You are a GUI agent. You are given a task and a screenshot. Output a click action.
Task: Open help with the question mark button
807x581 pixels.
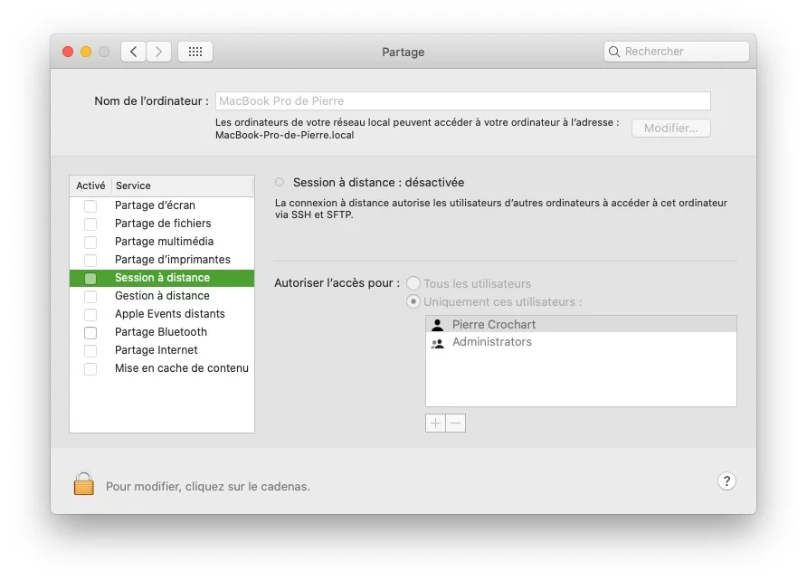(x=726, y=481)
